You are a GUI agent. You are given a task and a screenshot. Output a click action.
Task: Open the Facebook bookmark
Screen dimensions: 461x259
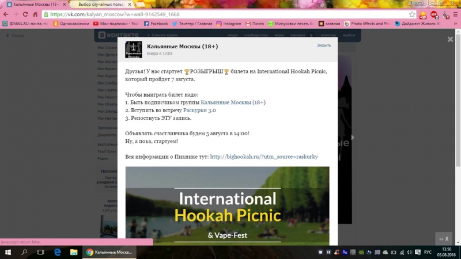tap(156, 24)
